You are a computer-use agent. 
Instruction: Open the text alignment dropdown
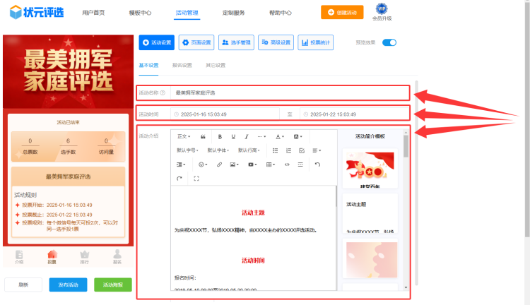[x=317, y=150]
